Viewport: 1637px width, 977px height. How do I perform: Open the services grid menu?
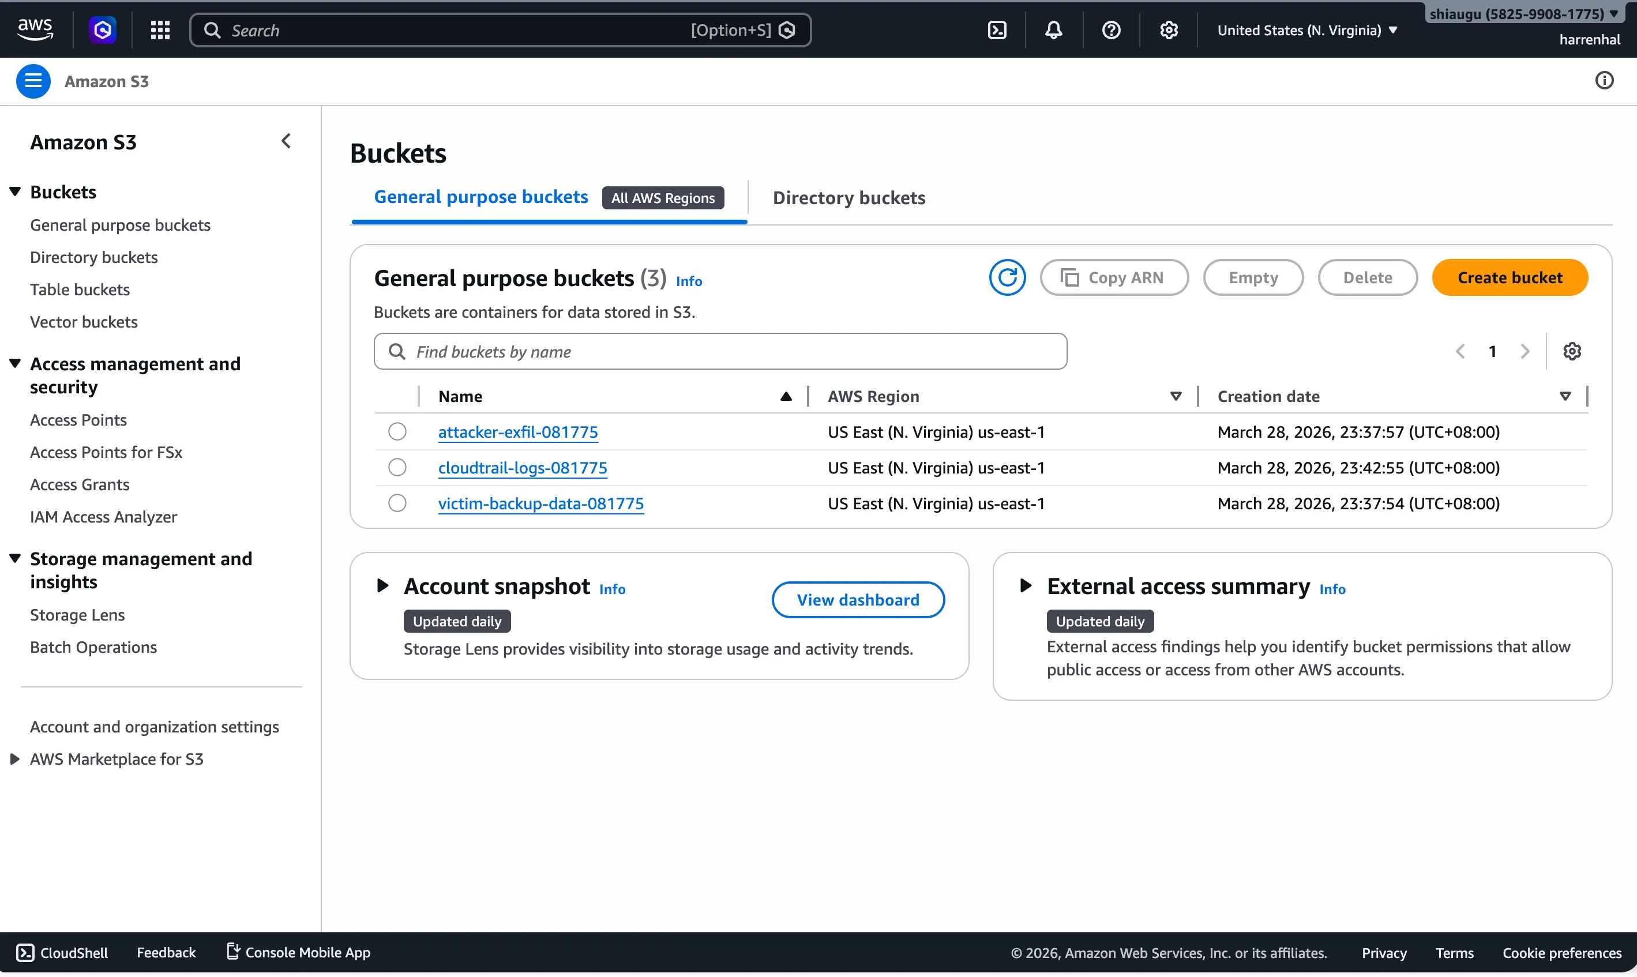coord(160,29)
